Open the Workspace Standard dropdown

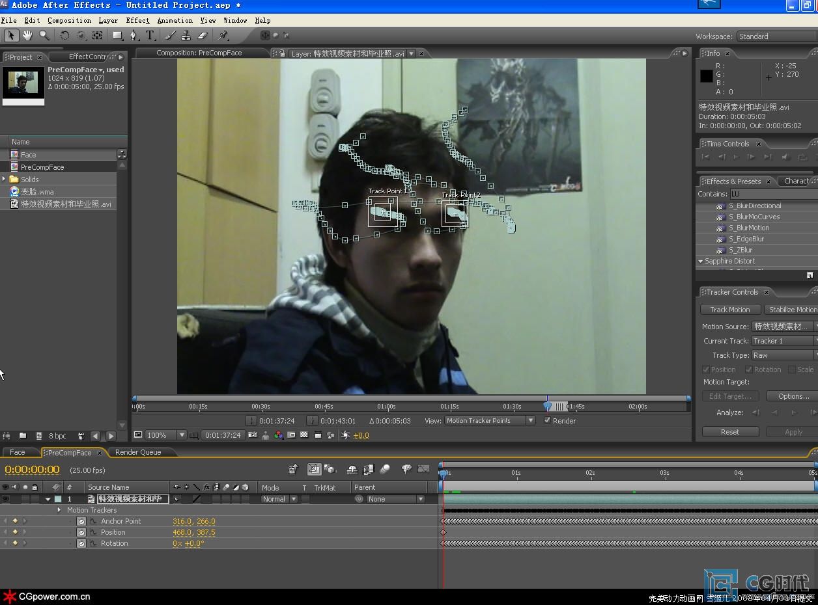[777, 36]
